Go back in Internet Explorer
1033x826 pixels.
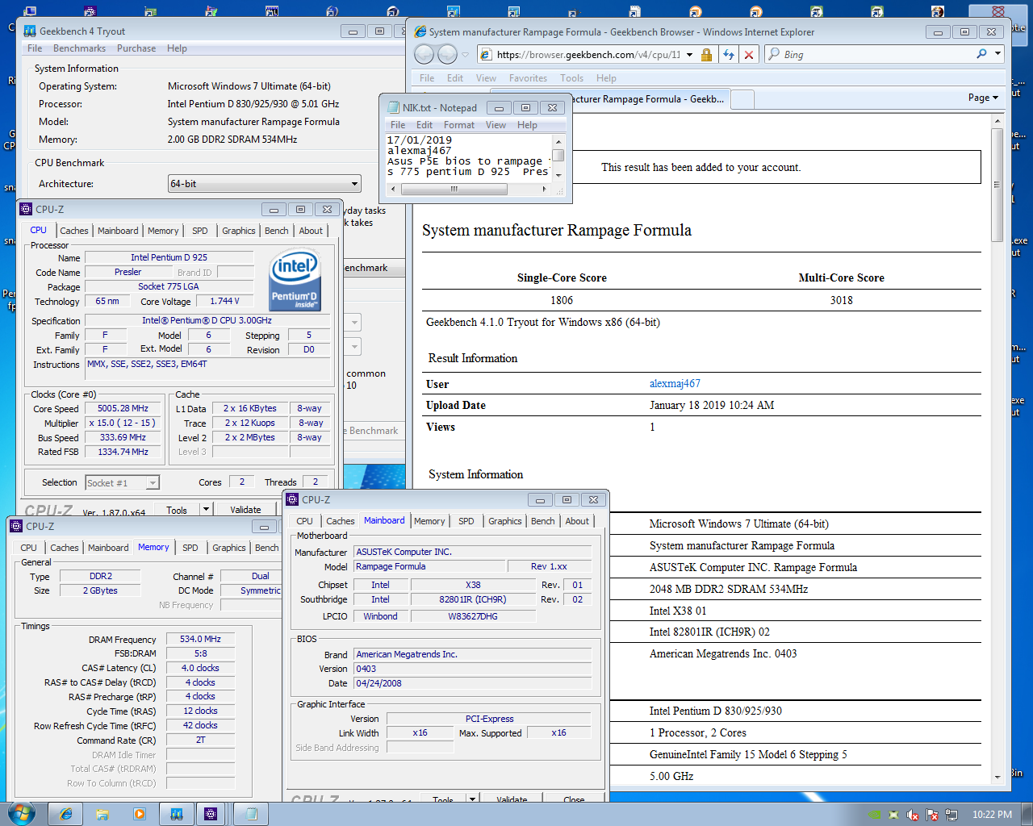[x=424, y=54]
